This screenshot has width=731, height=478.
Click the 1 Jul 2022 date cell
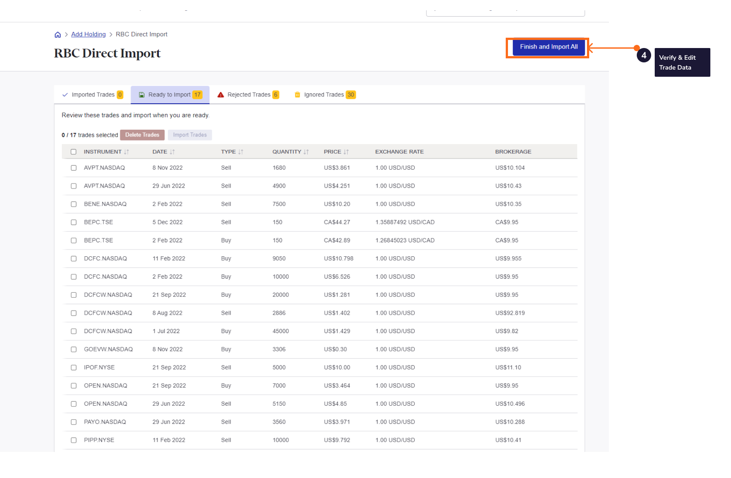click(x=166, y=331)
